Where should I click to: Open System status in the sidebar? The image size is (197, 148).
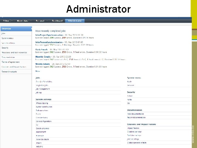16,38
